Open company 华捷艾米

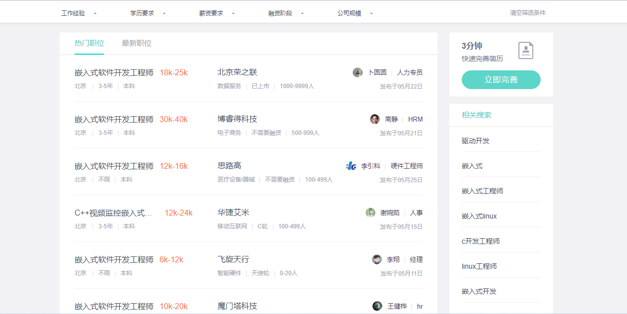point(233,213)
